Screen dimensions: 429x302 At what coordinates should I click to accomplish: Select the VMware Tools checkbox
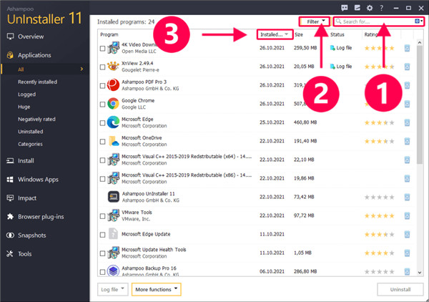(x=102, y=216)
